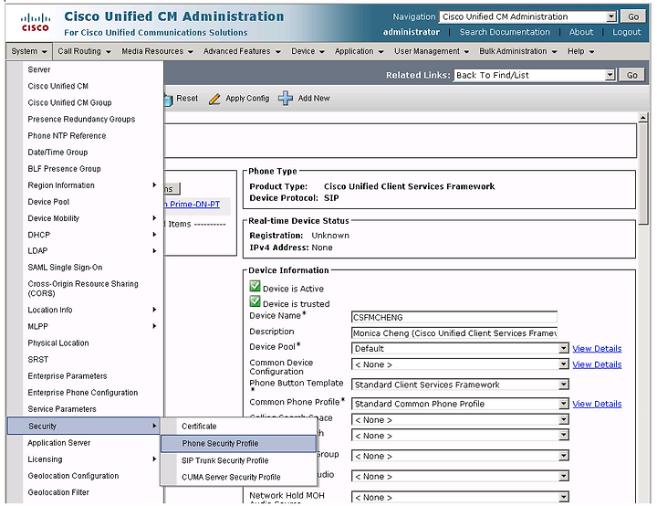Open the Common Device Configuration dropdown

(564, 364)
